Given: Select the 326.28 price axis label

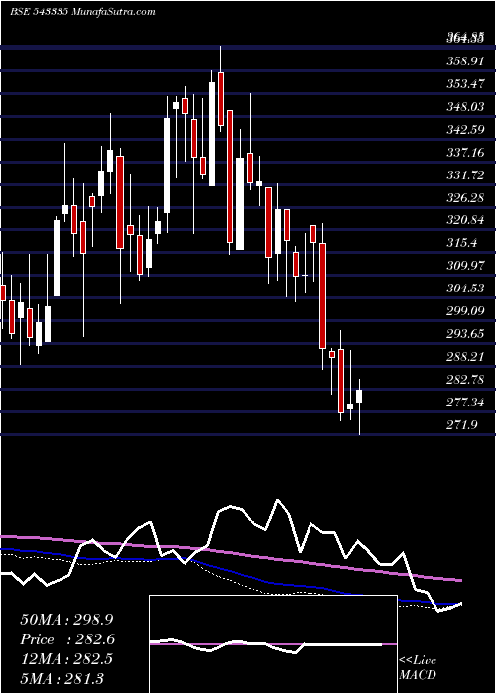Looking at the screenshot, I should (465, 198).
